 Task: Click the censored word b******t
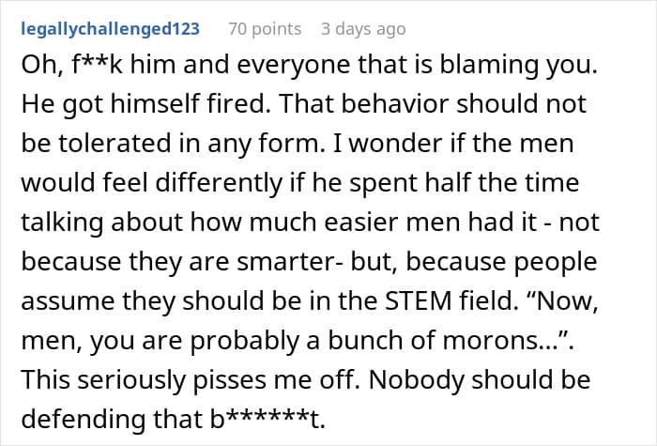267,419
